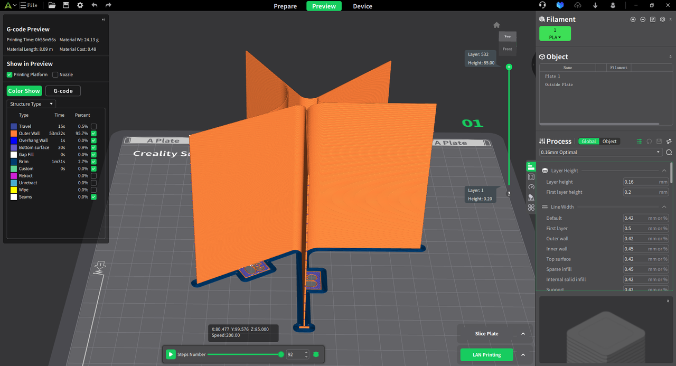Collapse the Layer Height section
Image resolution: width=676 pixels, height=366 pixels.
tap(664, 170)
